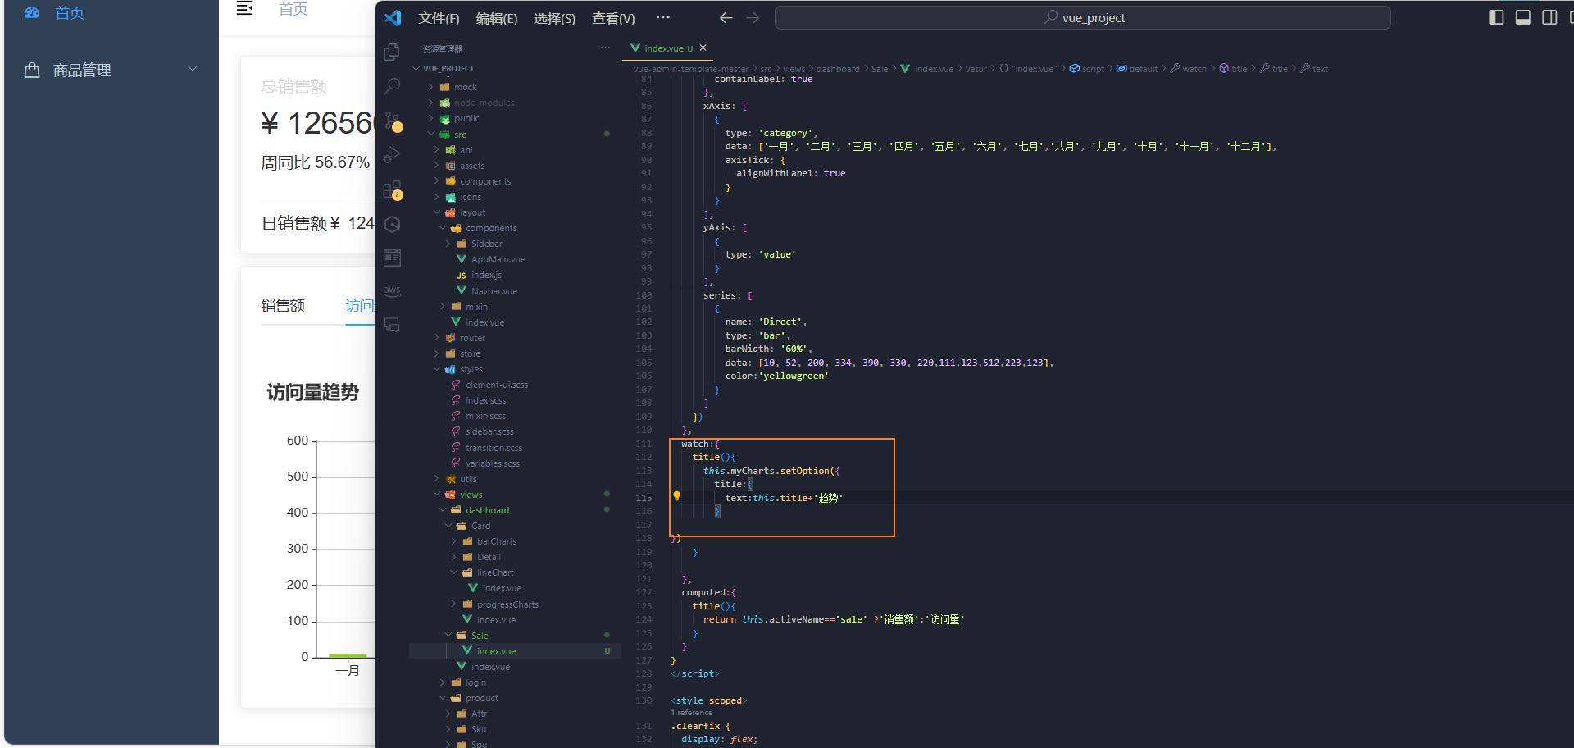Open the overflow menu ellipsis in title bar
Viewport: 1574px width, 748px height.
pyautogui.click(x=663, y=17)
